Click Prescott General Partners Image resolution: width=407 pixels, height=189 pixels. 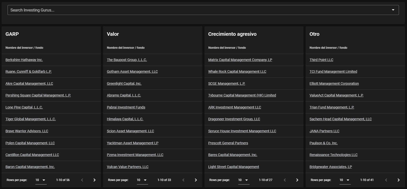point(228,143)
